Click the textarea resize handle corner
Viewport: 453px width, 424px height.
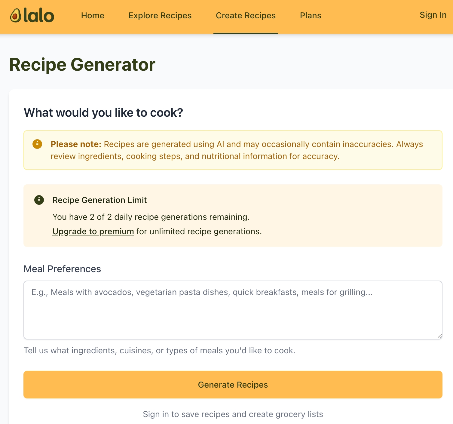[439, 336]
